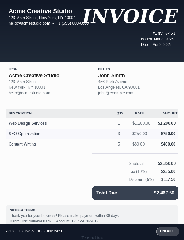Click the Tax (10%) label
This screenshot has height=240, width=184.
point(138,171)
